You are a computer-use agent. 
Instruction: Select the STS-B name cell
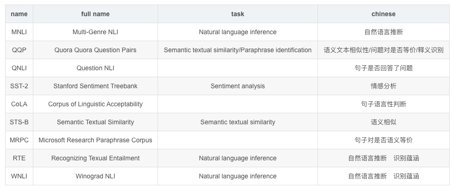coord(19,122)
